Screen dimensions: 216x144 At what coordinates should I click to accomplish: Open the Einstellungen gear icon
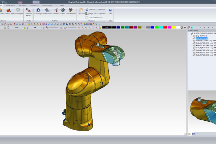point(18,11)
